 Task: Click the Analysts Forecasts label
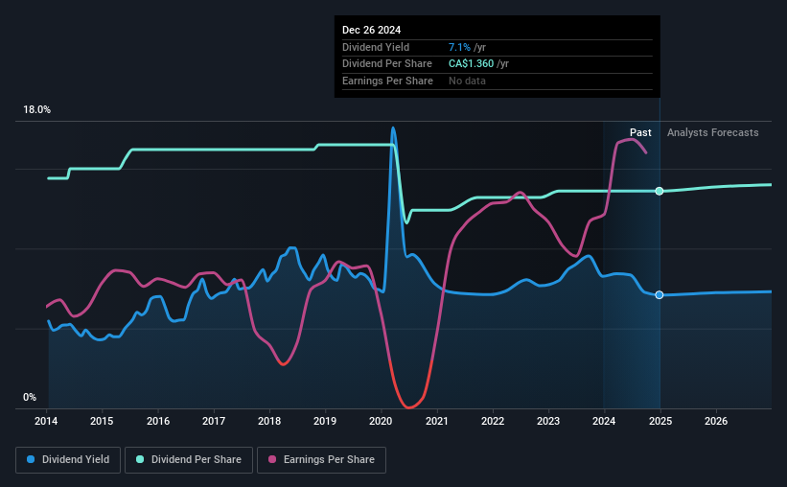(713, 132)
